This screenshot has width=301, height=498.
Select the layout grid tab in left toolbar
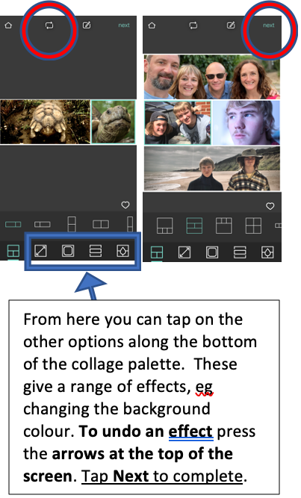13,251
